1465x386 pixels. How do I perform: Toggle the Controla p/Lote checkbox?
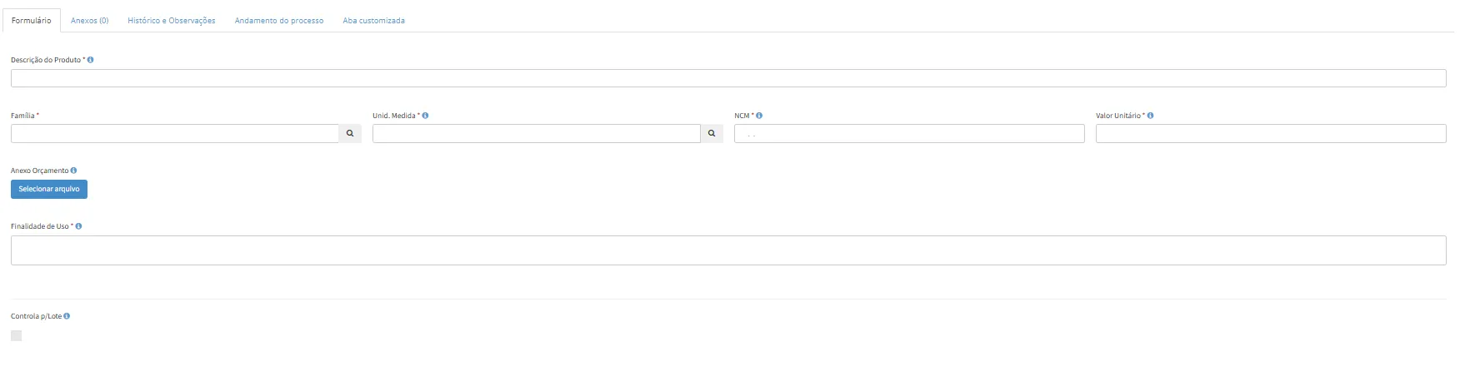[17, 335]
